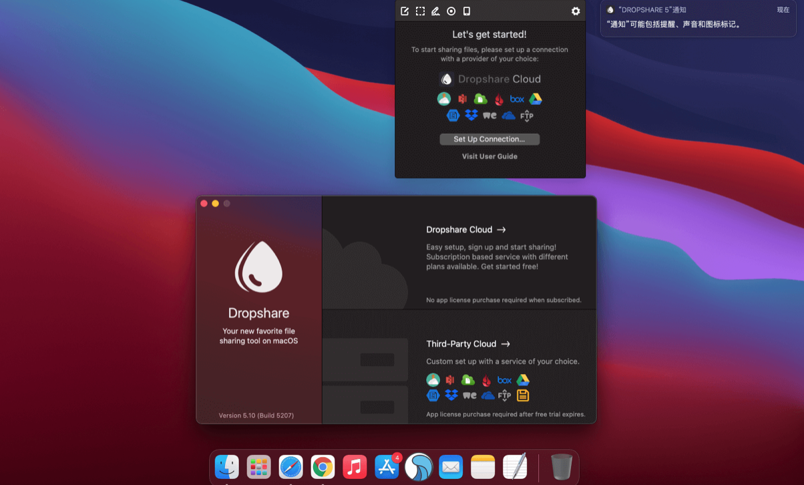Select the Google Drive provider icon
Screen dimensions: 804x485
click(x=535, y=98)
